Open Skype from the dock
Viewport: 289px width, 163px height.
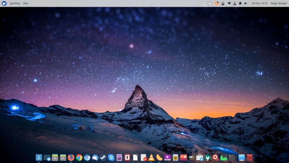[x=111, y=158]
